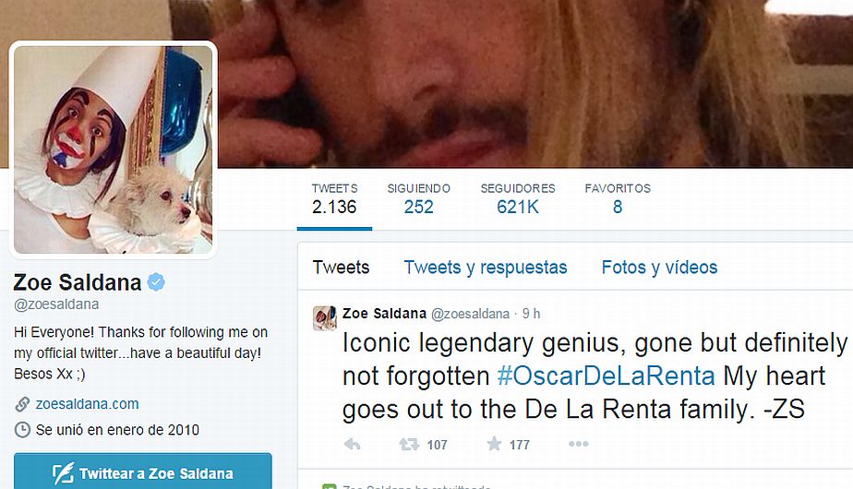
Task: Open the Favoritos 8 count
Action: [x=618, y=198]
